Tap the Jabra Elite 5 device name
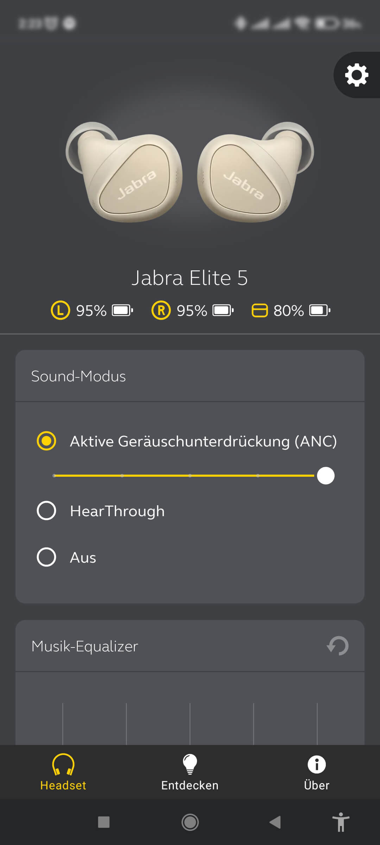The image size is (380, 845). (x=190, y=278)
